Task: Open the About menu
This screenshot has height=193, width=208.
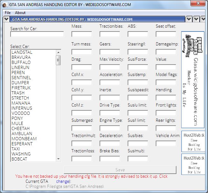Action: [20, 13]
